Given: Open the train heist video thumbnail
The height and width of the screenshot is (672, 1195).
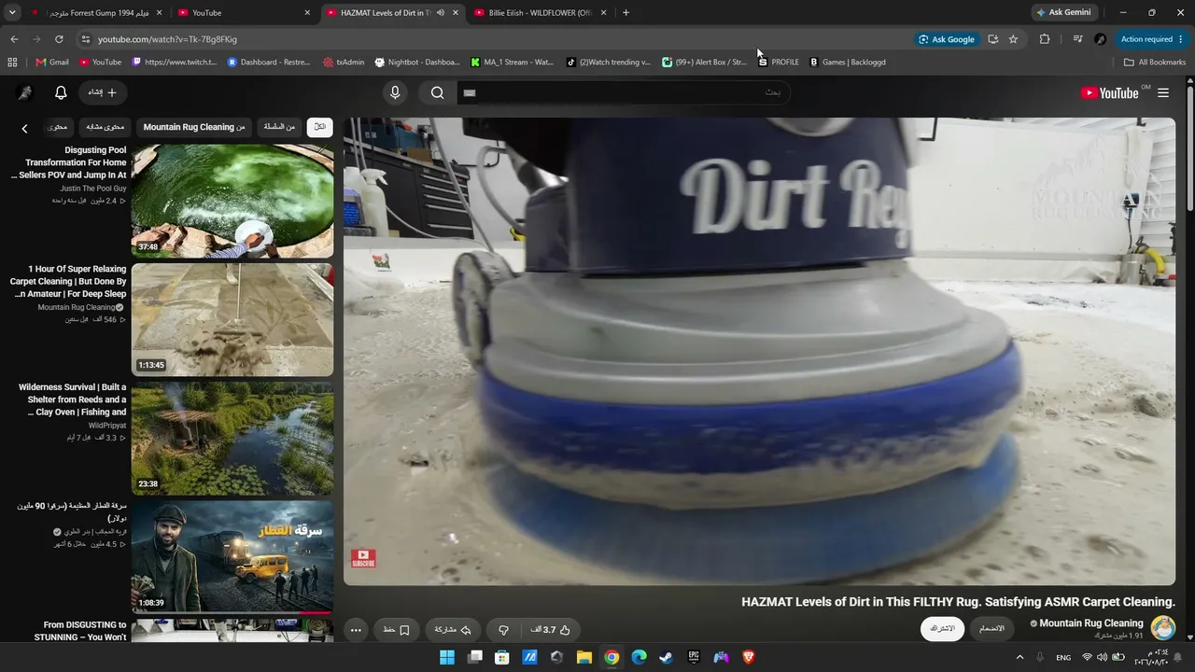Looking at the screenshot, I should click(232, 556).
